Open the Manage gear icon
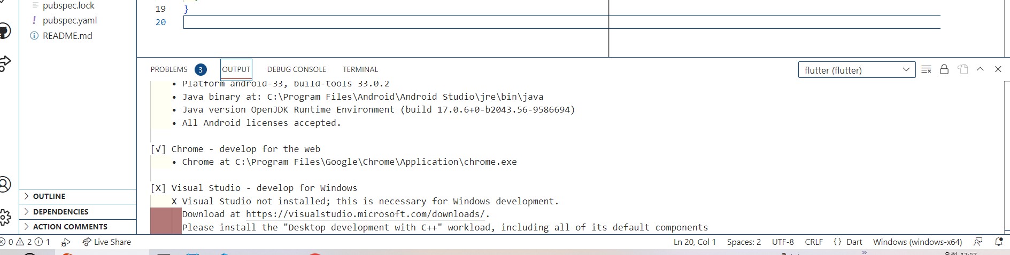1010x255 pixels. point(4,217)
